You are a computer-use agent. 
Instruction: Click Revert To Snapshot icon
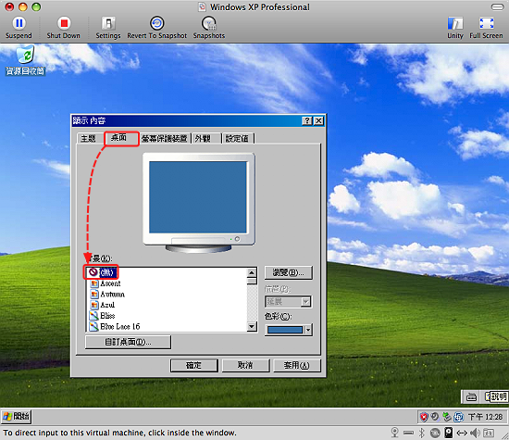[x=156, y=23]
